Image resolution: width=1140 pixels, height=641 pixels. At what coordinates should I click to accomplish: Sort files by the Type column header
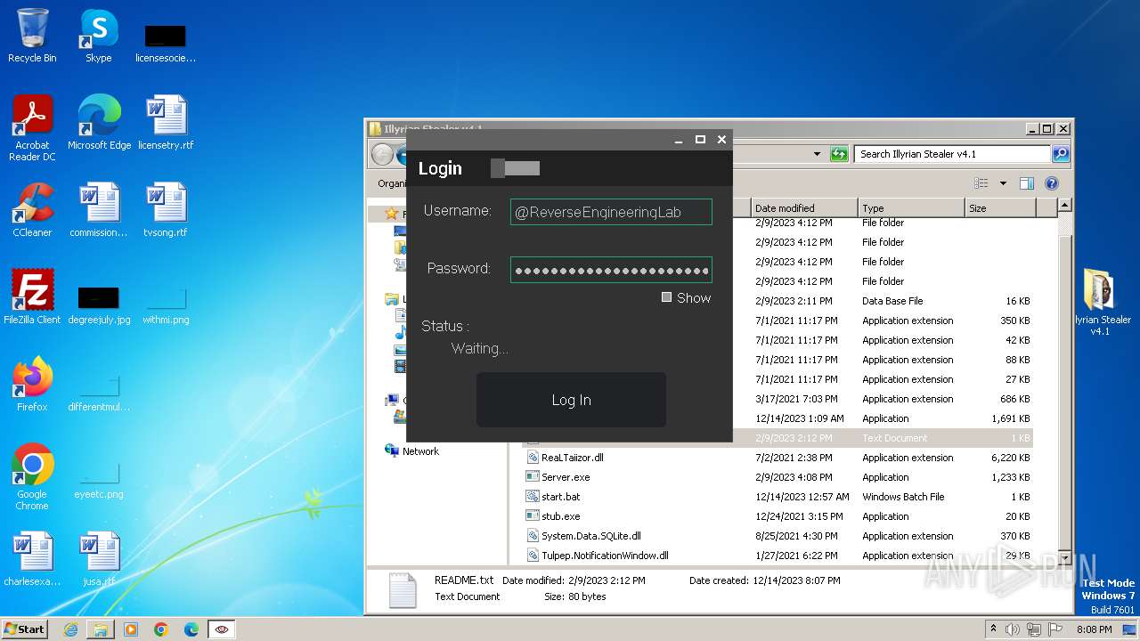tap(911, 207)
